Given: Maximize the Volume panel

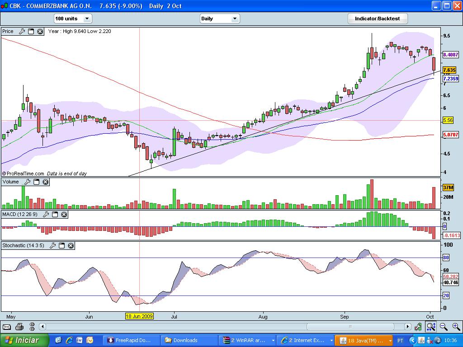Looking at the screenshot, I should coord(36,182).
